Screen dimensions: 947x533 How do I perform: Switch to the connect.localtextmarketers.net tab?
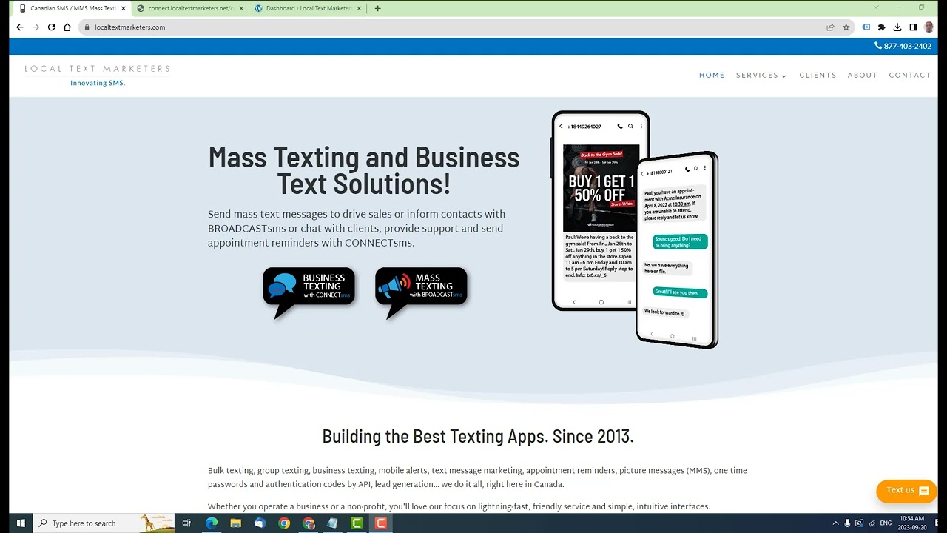click(190, 8)
